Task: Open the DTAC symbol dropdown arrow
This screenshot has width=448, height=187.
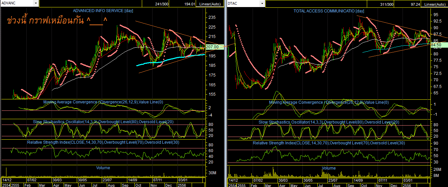Action: (263, 3)
